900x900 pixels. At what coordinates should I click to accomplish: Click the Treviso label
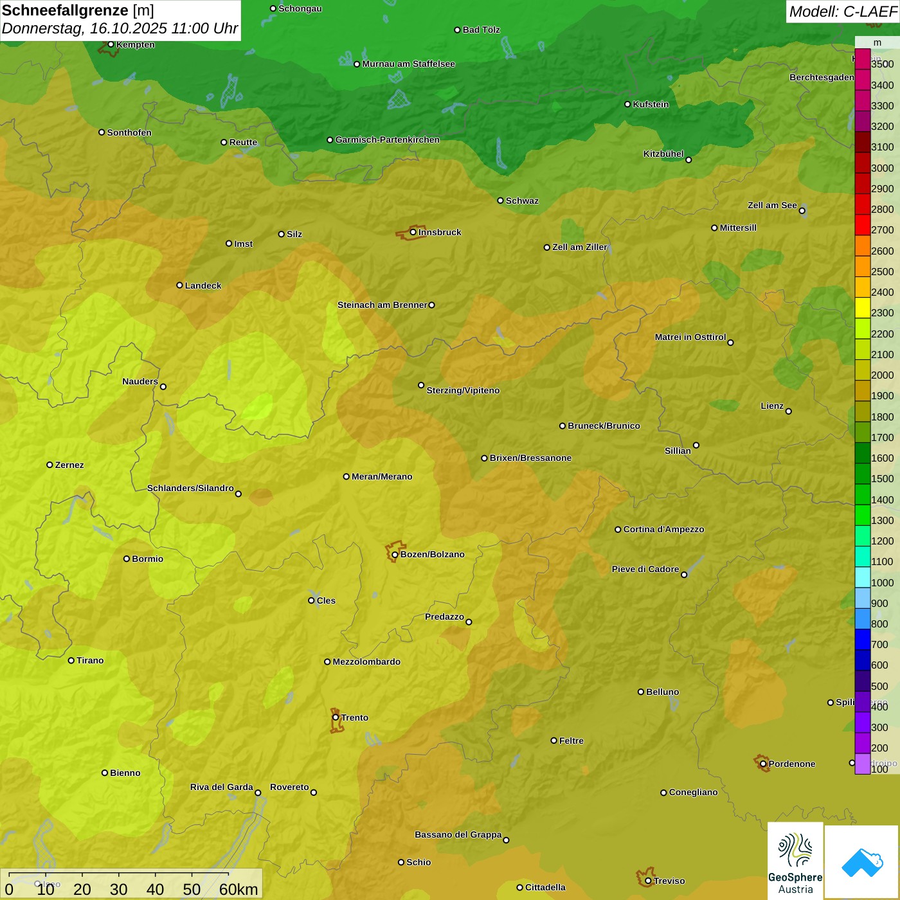pyautogui.click(x=669, y=881)
